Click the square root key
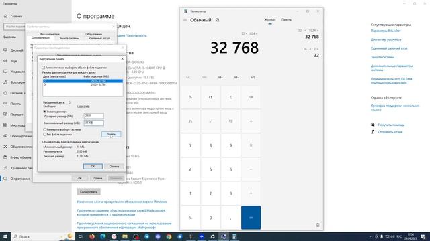Image resolution: width=430 pixels, height=241 pixels. [x=230, y=121]
